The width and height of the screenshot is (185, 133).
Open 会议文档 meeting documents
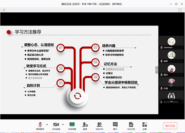131,124
